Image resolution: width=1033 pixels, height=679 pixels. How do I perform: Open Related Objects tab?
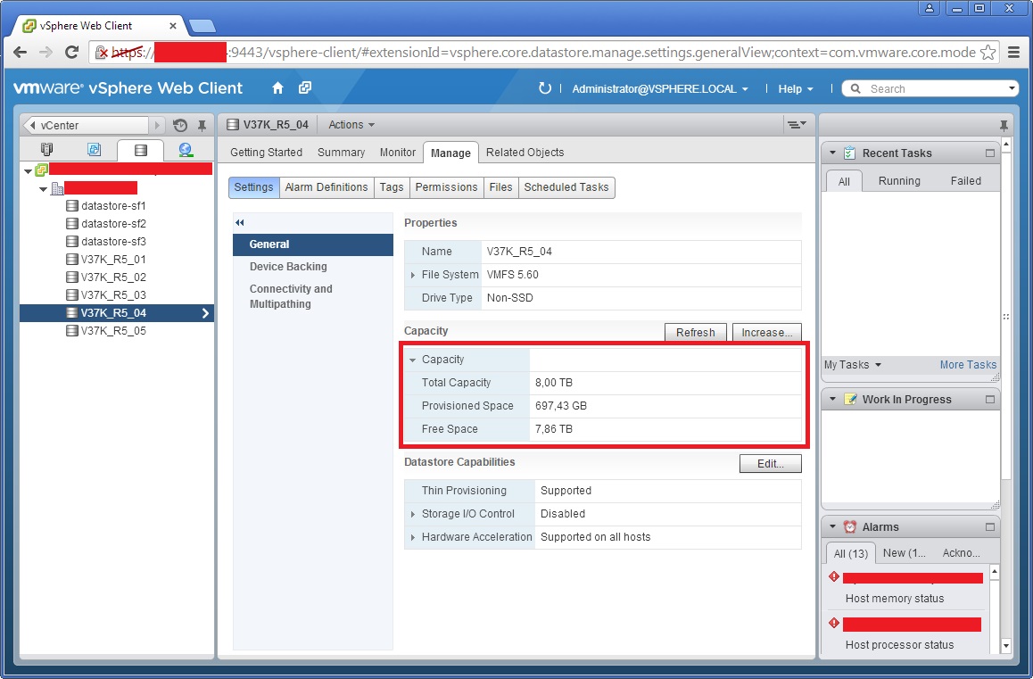click(x=525, y=153)
